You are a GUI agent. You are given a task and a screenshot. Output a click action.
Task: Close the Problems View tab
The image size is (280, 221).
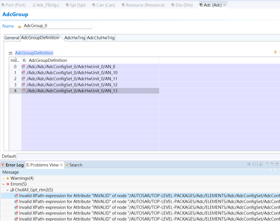point(61,165)
